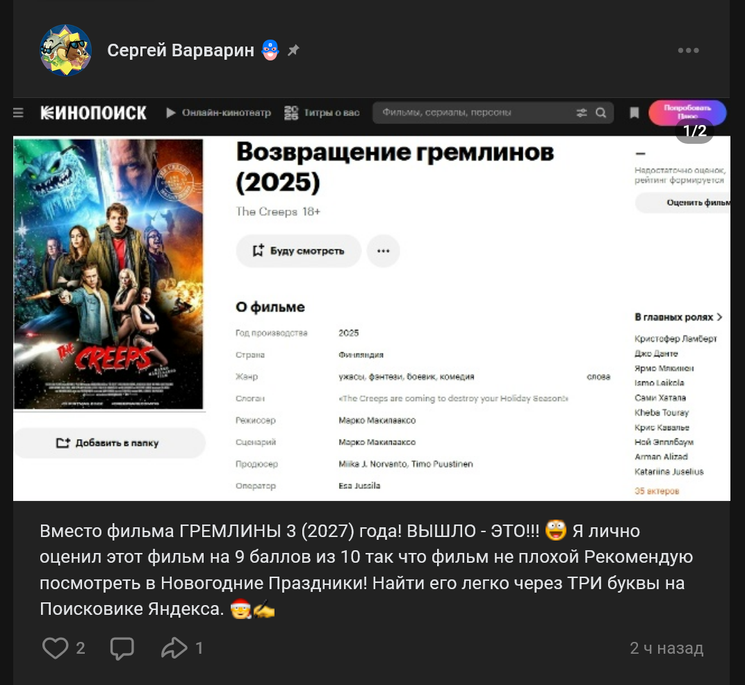Screen dimensions: 745x685
Task: Expand the В главных ролях cast list
Action: [x=678, y=317]
